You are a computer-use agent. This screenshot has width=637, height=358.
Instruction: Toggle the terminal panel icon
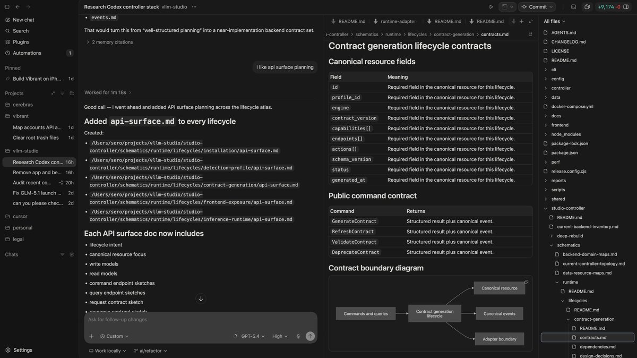573,7
